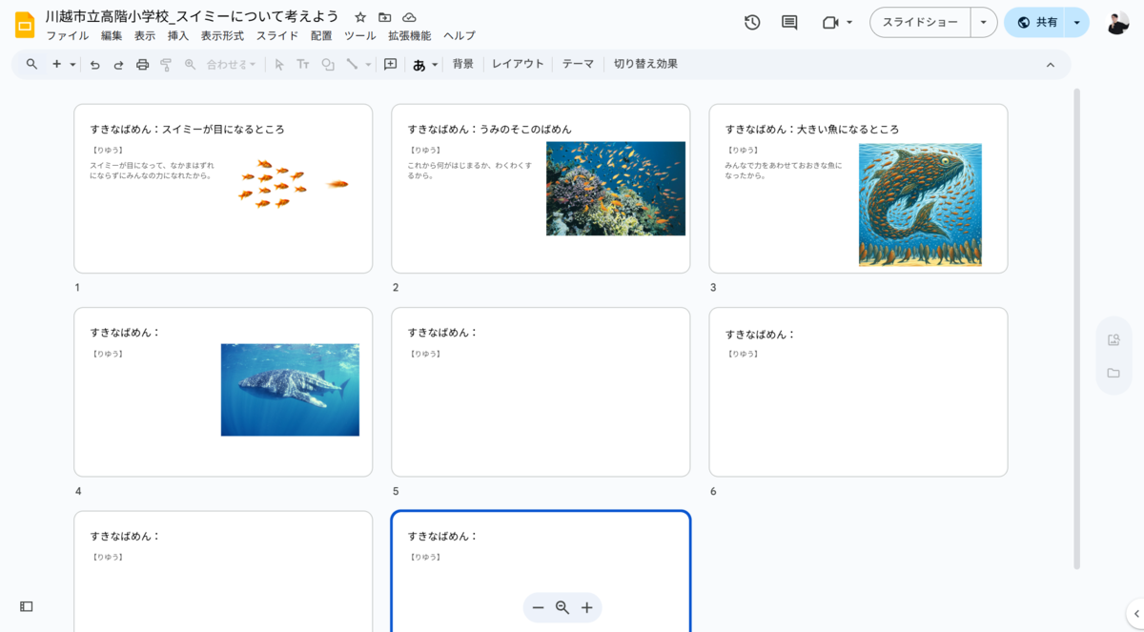Choose the select arrow tool
Viewport: 1144px width, 632px height.
click(x=279, y=65)
